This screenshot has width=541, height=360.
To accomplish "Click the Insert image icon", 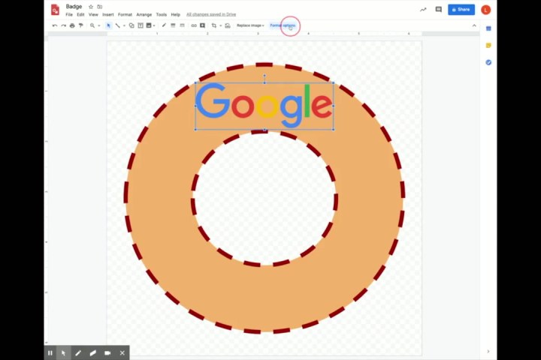I will click(x=149, y=25).
